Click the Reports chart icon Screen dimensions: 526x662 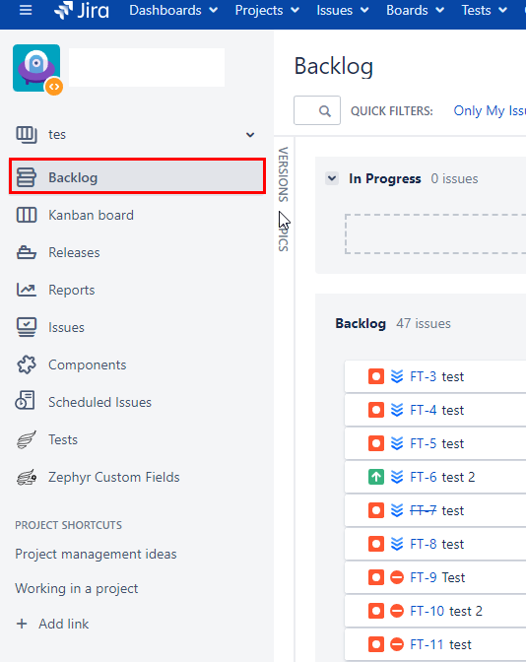(x=27, y=290)
